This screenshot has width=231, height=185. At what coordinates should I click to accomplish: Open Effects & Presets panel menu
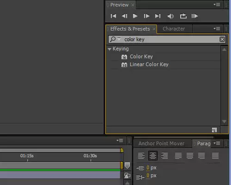217,29
